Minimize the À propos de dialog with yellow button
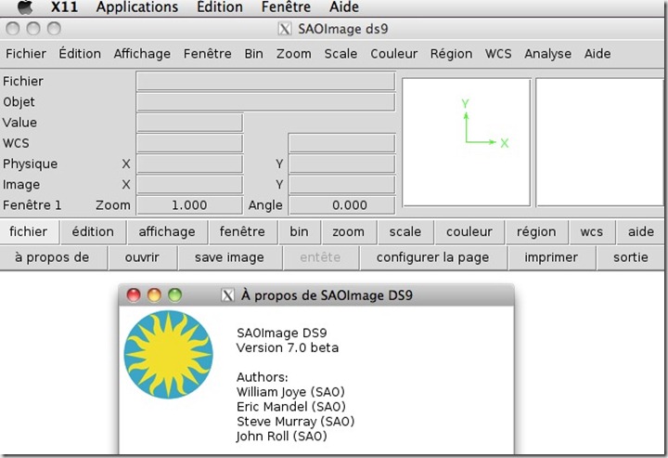The width and height of the screenshot is (668, 458). 154,295
